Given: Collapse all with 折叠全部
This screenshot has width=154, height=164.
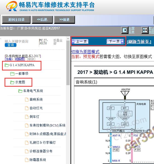Looking at the screenshot, I should click(58, 42).
